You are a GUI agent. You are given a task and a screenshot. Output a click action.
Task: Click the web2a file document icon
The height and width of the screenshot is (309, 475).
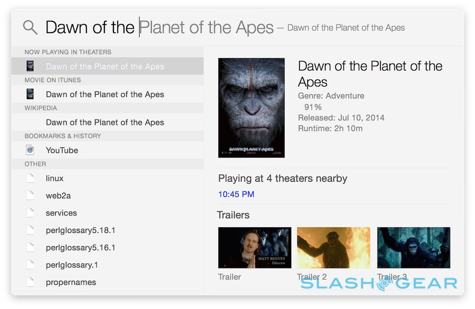point(30,195)
